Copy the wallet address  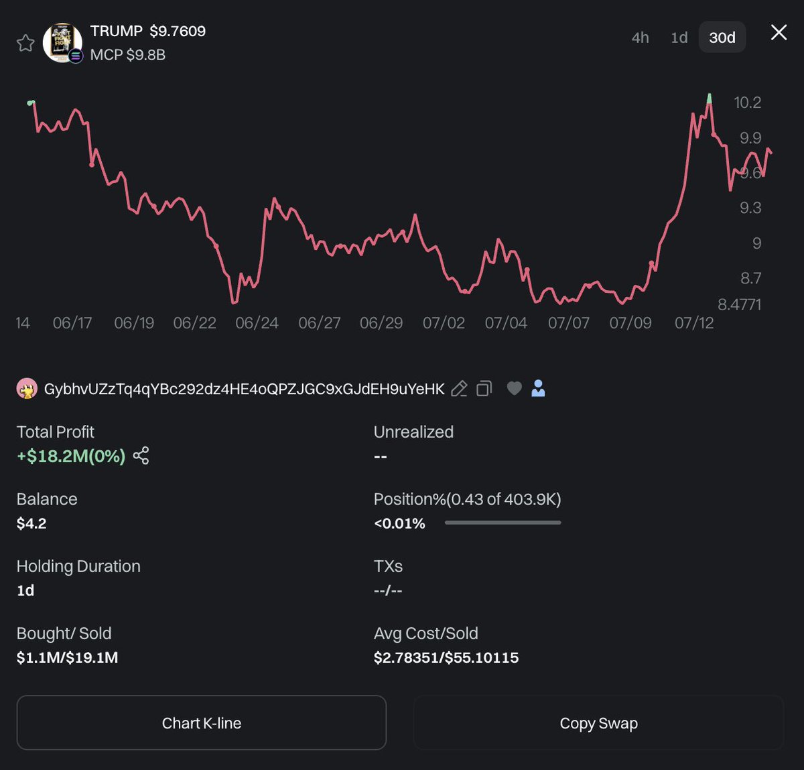click(484, 389)
